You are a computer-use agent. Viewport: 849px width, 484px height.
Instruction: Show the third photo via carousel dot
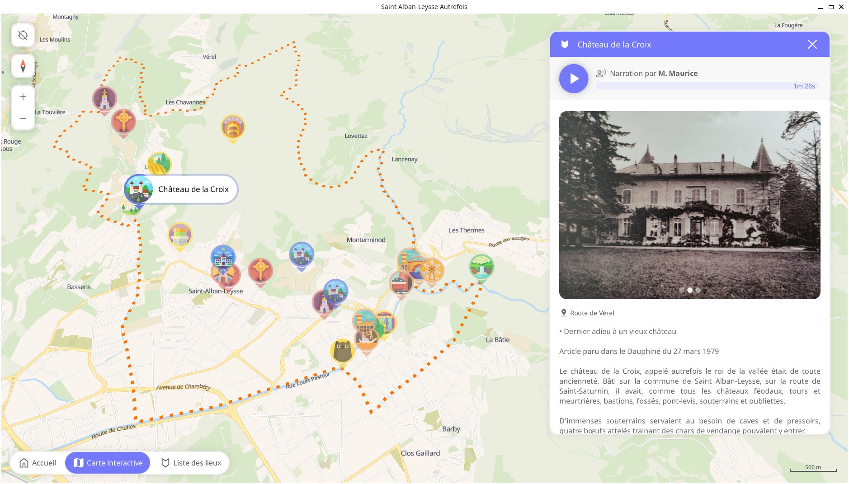(x=698, y=290)
